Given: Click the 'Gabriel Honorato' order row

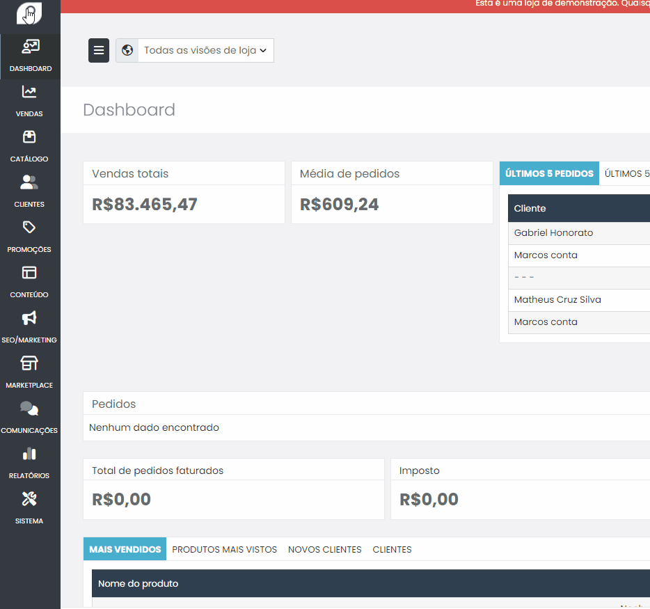Looking at the screenshot, I should tap(579, 233).
